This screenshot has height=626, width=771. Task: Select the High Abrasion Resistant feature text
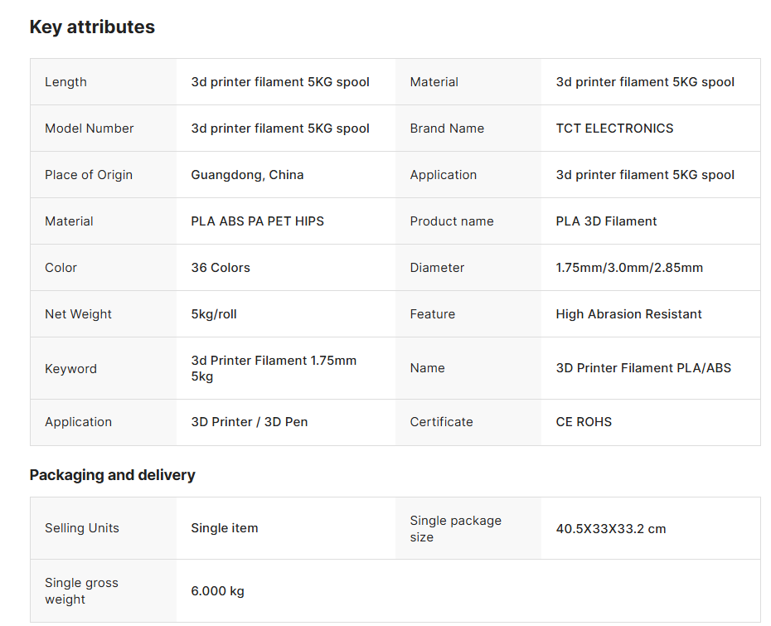(x=628, y=314)
